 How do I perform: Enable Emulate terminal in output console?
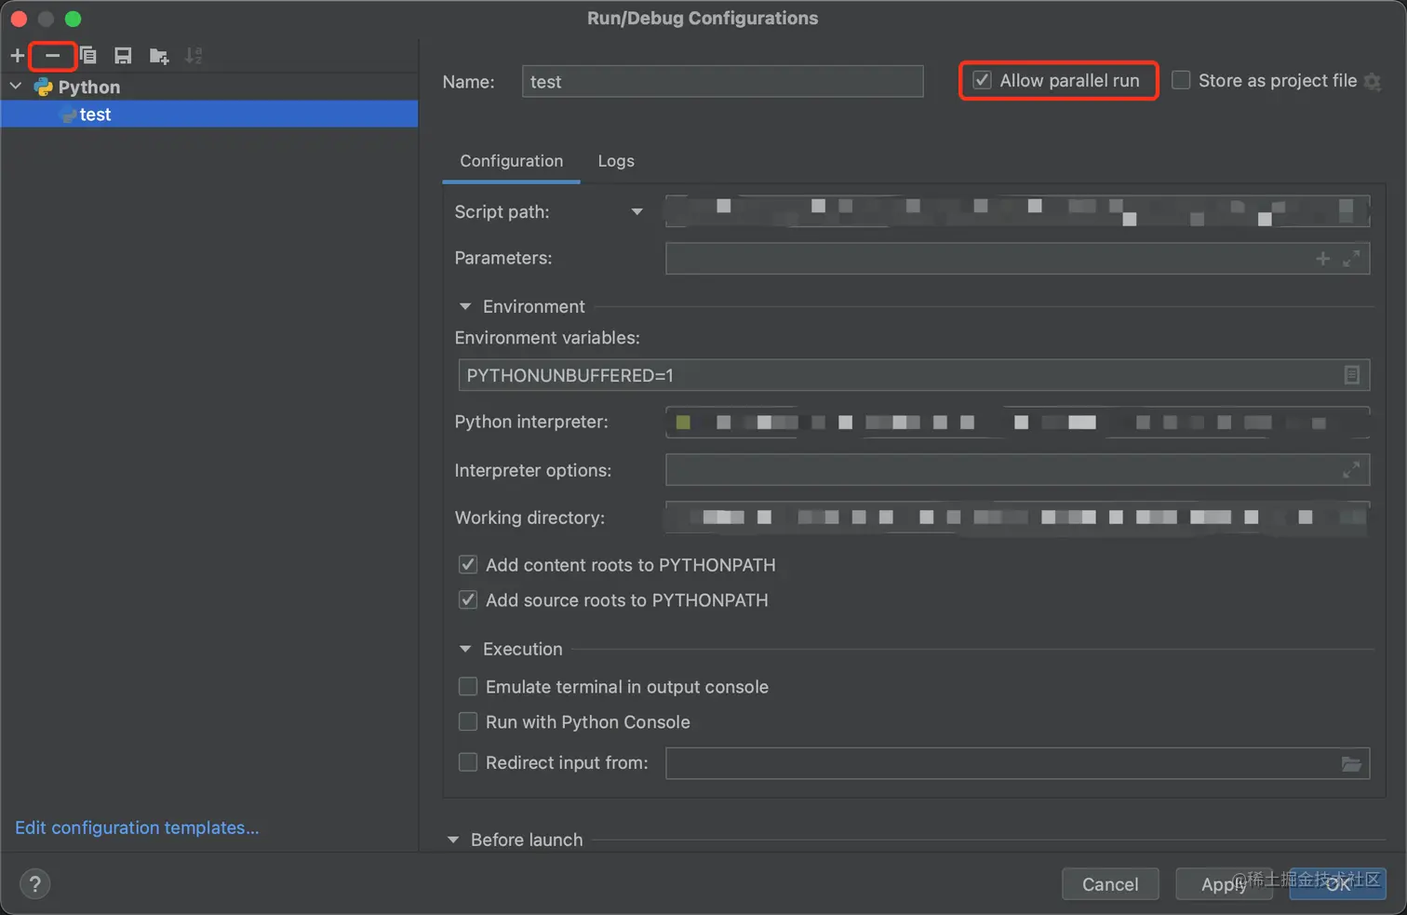468,687
